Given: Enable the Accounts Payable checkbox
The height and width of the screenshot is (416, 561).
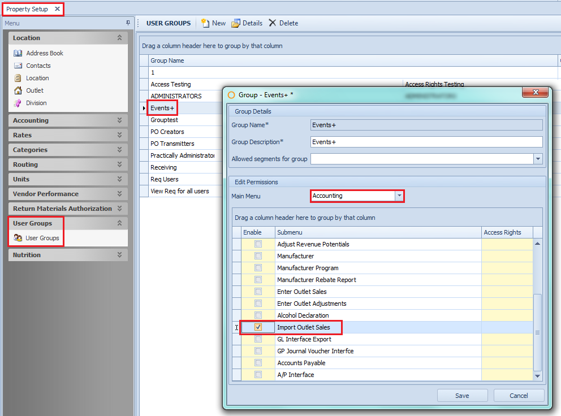Looking at the screenshot, I should click(x=258, y=363).
